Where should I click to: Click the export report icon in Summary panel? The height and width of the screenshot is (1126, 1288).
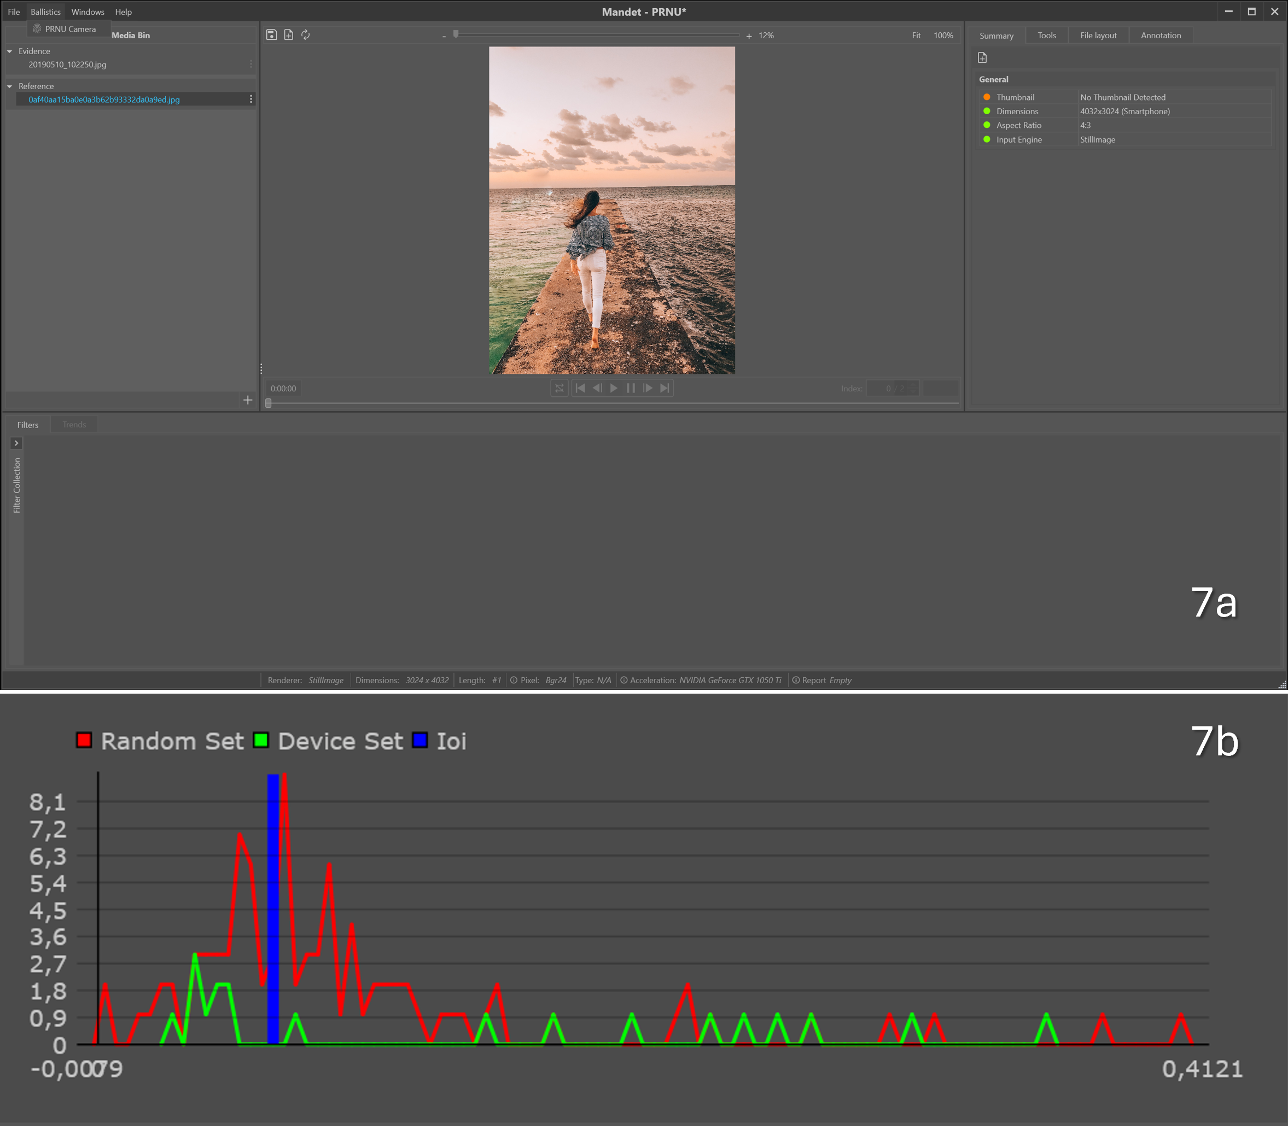pos(982,58)
